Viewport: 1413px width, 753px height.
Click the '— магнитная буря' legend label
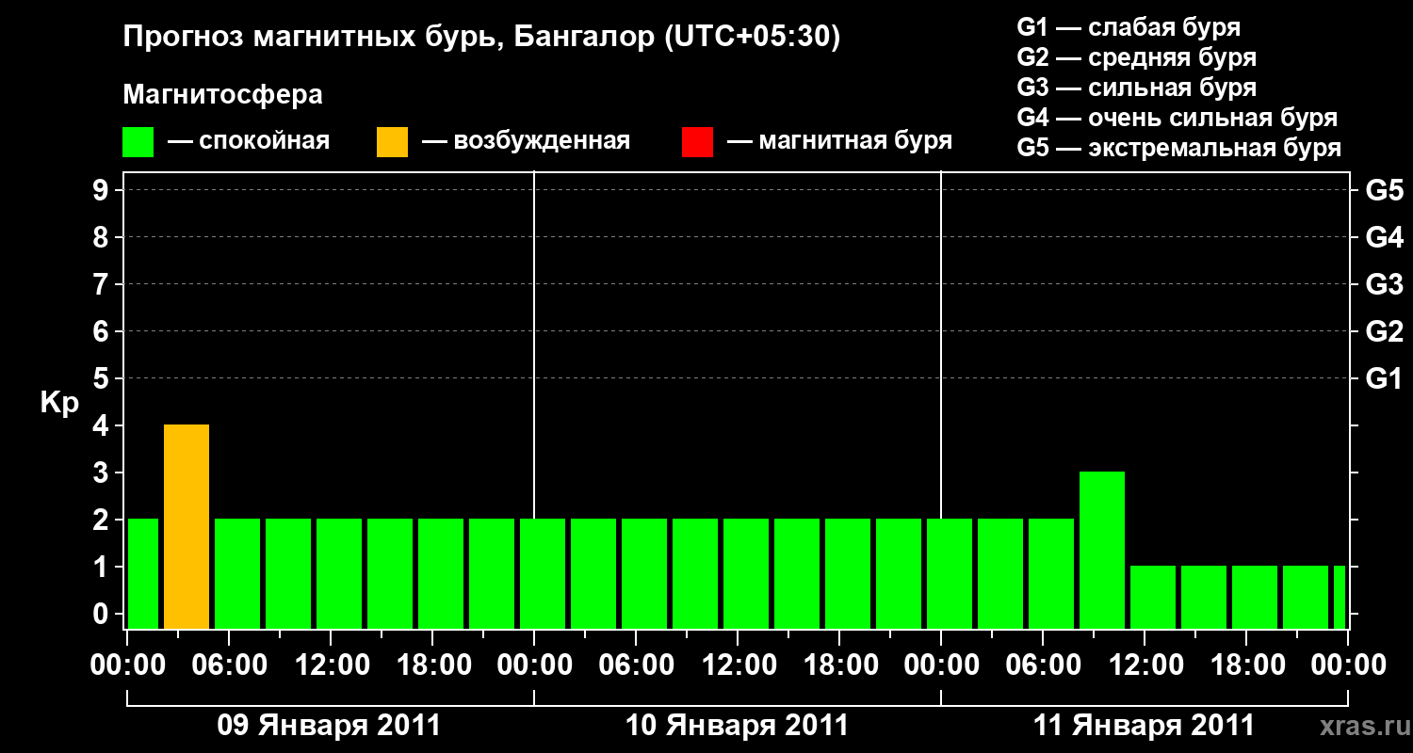click(840, 142)
